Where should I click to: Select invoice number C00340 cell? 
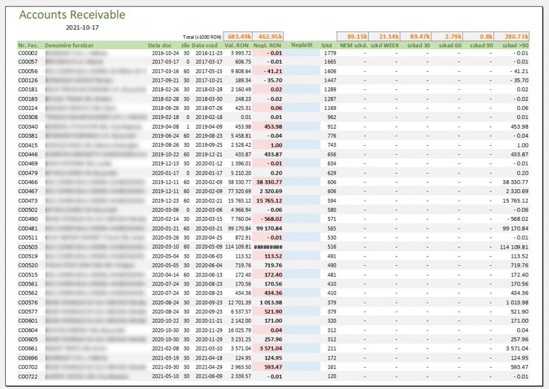click(28, 126)
